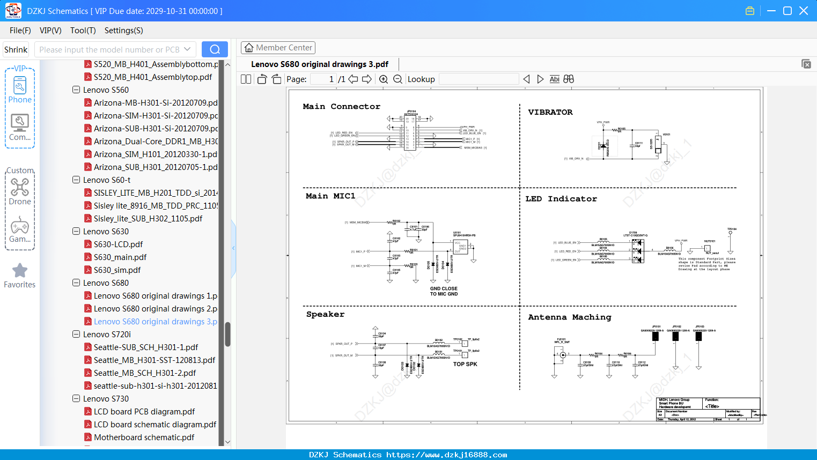The height and width of the screenshot is (460, 817).
Task: Open the VIP Phone category
Action: point(20,90)
